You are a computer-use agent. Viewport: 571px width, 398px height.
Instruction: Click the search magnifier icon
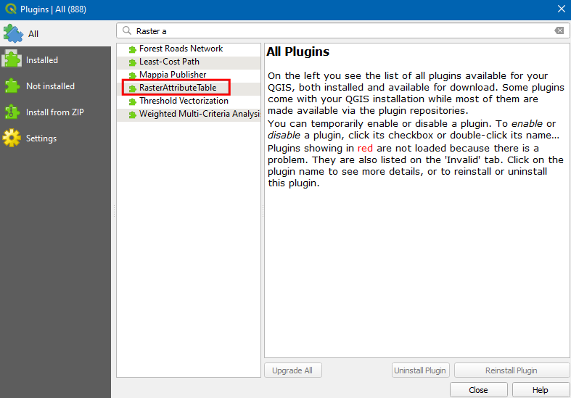[x=127, y=31]
